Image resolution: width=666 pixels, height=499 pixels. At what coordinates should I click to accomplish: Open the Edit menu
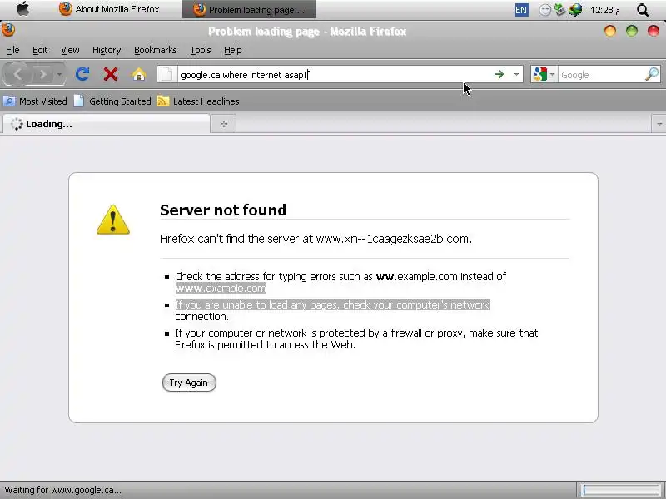[40, 50]
